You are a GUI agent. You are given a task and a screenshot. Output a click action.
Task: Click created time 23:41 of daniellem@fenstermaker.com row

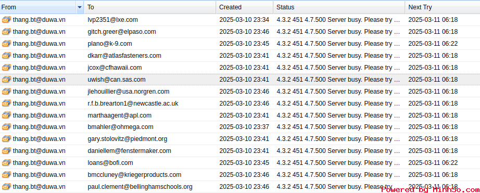click(x=262, y=151)
